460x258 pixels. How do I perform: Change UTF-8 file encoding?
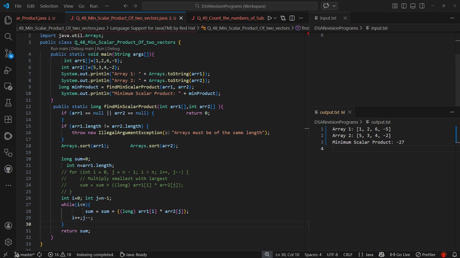[x=332, y=255]
